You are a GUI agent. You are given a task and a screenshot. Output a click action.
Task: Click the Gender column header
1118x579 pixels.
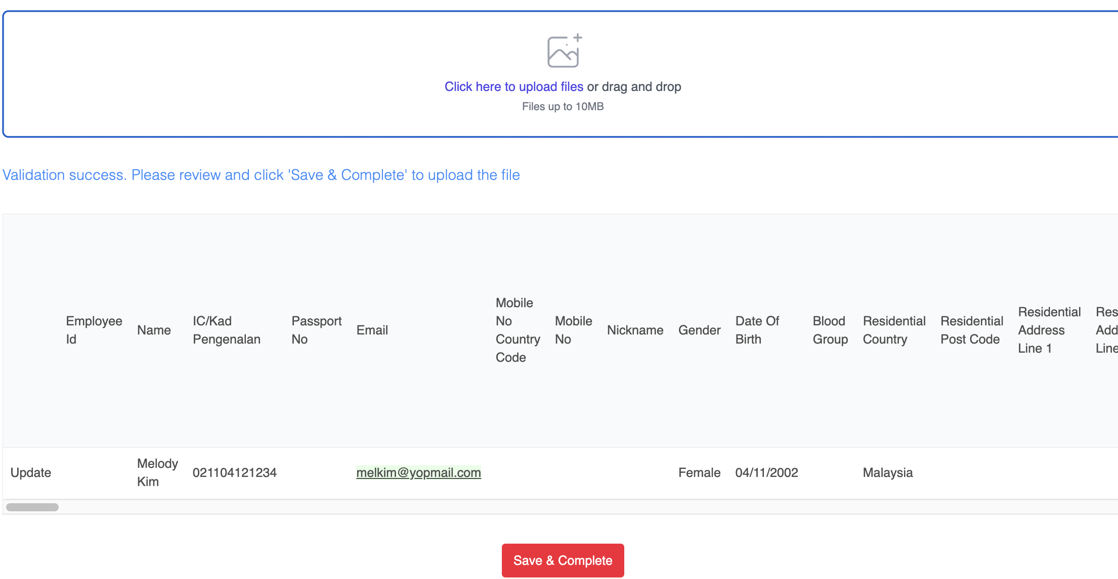click(x=699, y=330)
